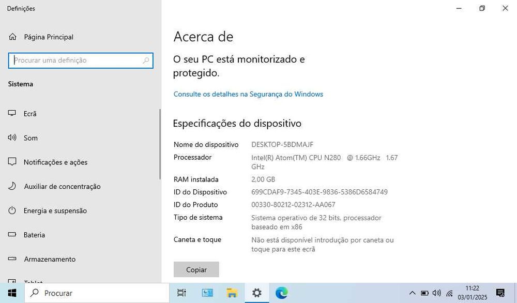Image resolution: width=517 pixels, height=303 pixels.
Task: Click the Som speaker icon in sidebar
Action: [x=12, y=138]
